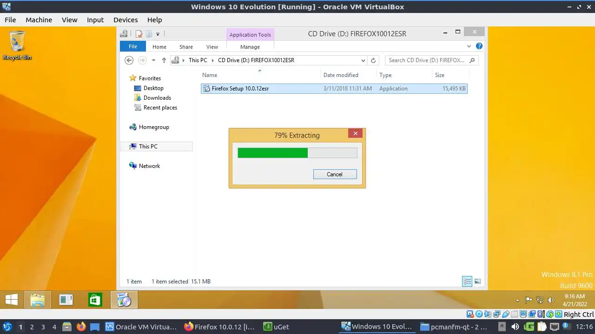Image resolution: width=595 pixels, height=334 pixels.
Task: Show hidden guest tray icons arrow
Action: [517, 300]
